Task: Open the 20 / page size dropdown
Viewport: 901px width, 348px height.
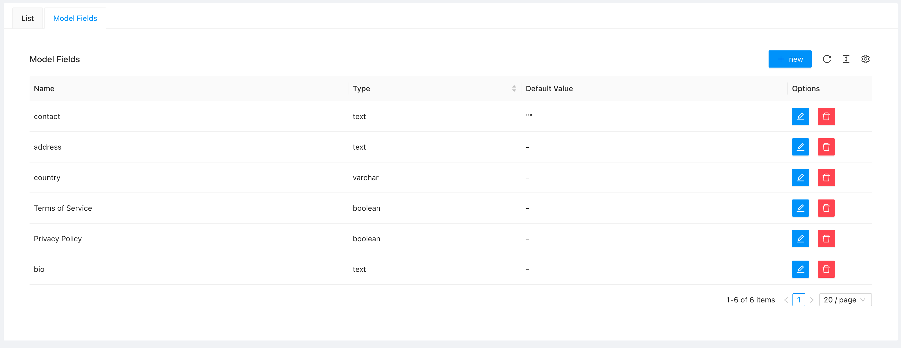Action: coord(845,300)
